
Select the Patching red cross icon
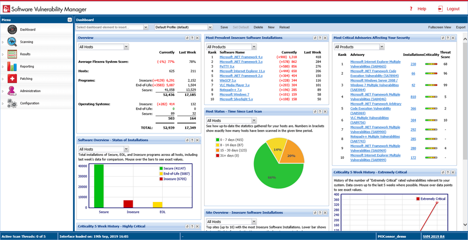[x=12, y=78]
